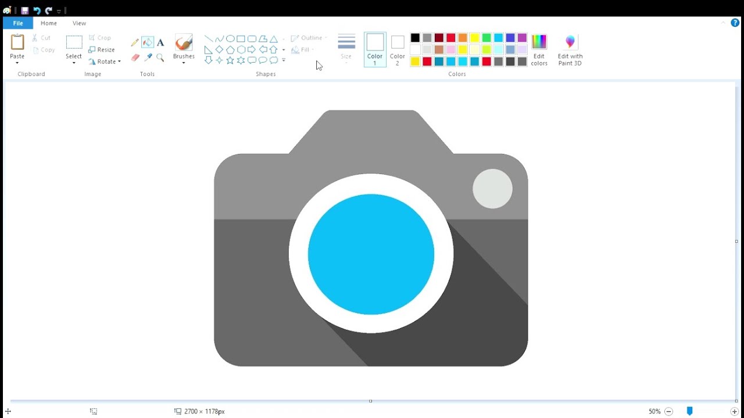Click the Redo arrow icon
This screenshot has height=418, width=744.
tap(49, 10)
